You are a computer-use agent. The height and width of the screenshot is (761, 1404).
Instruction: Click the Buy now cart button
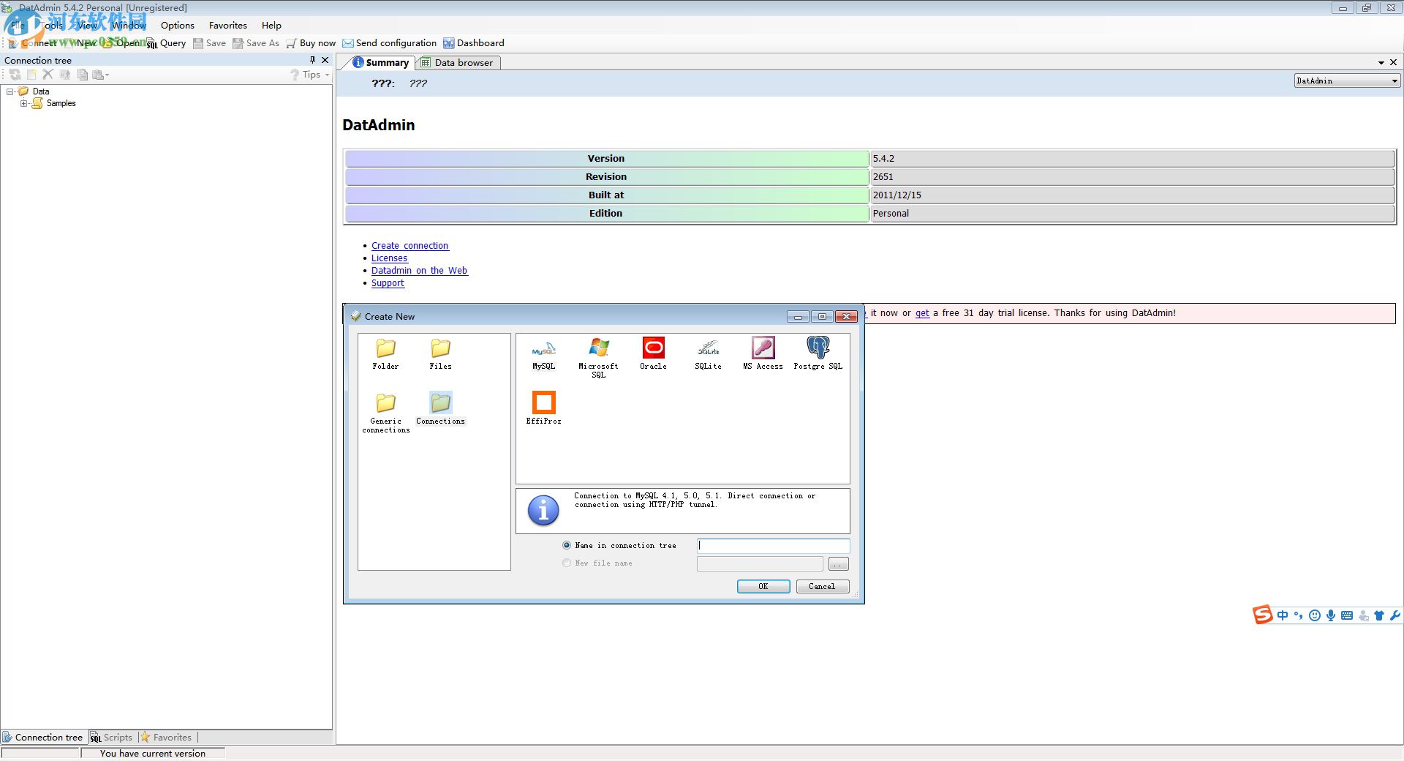pos(311,43)
